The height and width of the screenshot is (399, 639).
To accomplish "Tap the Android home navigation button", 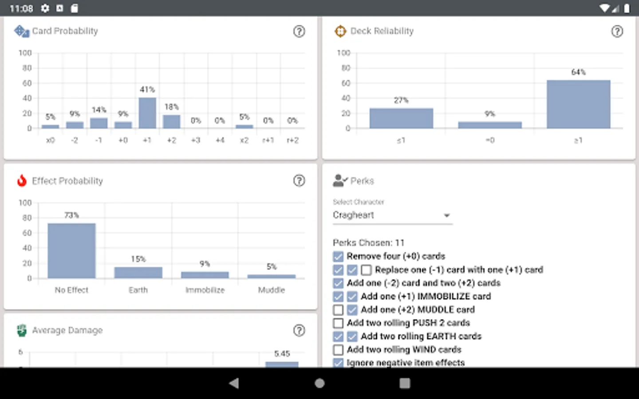I will pos(319,383).
